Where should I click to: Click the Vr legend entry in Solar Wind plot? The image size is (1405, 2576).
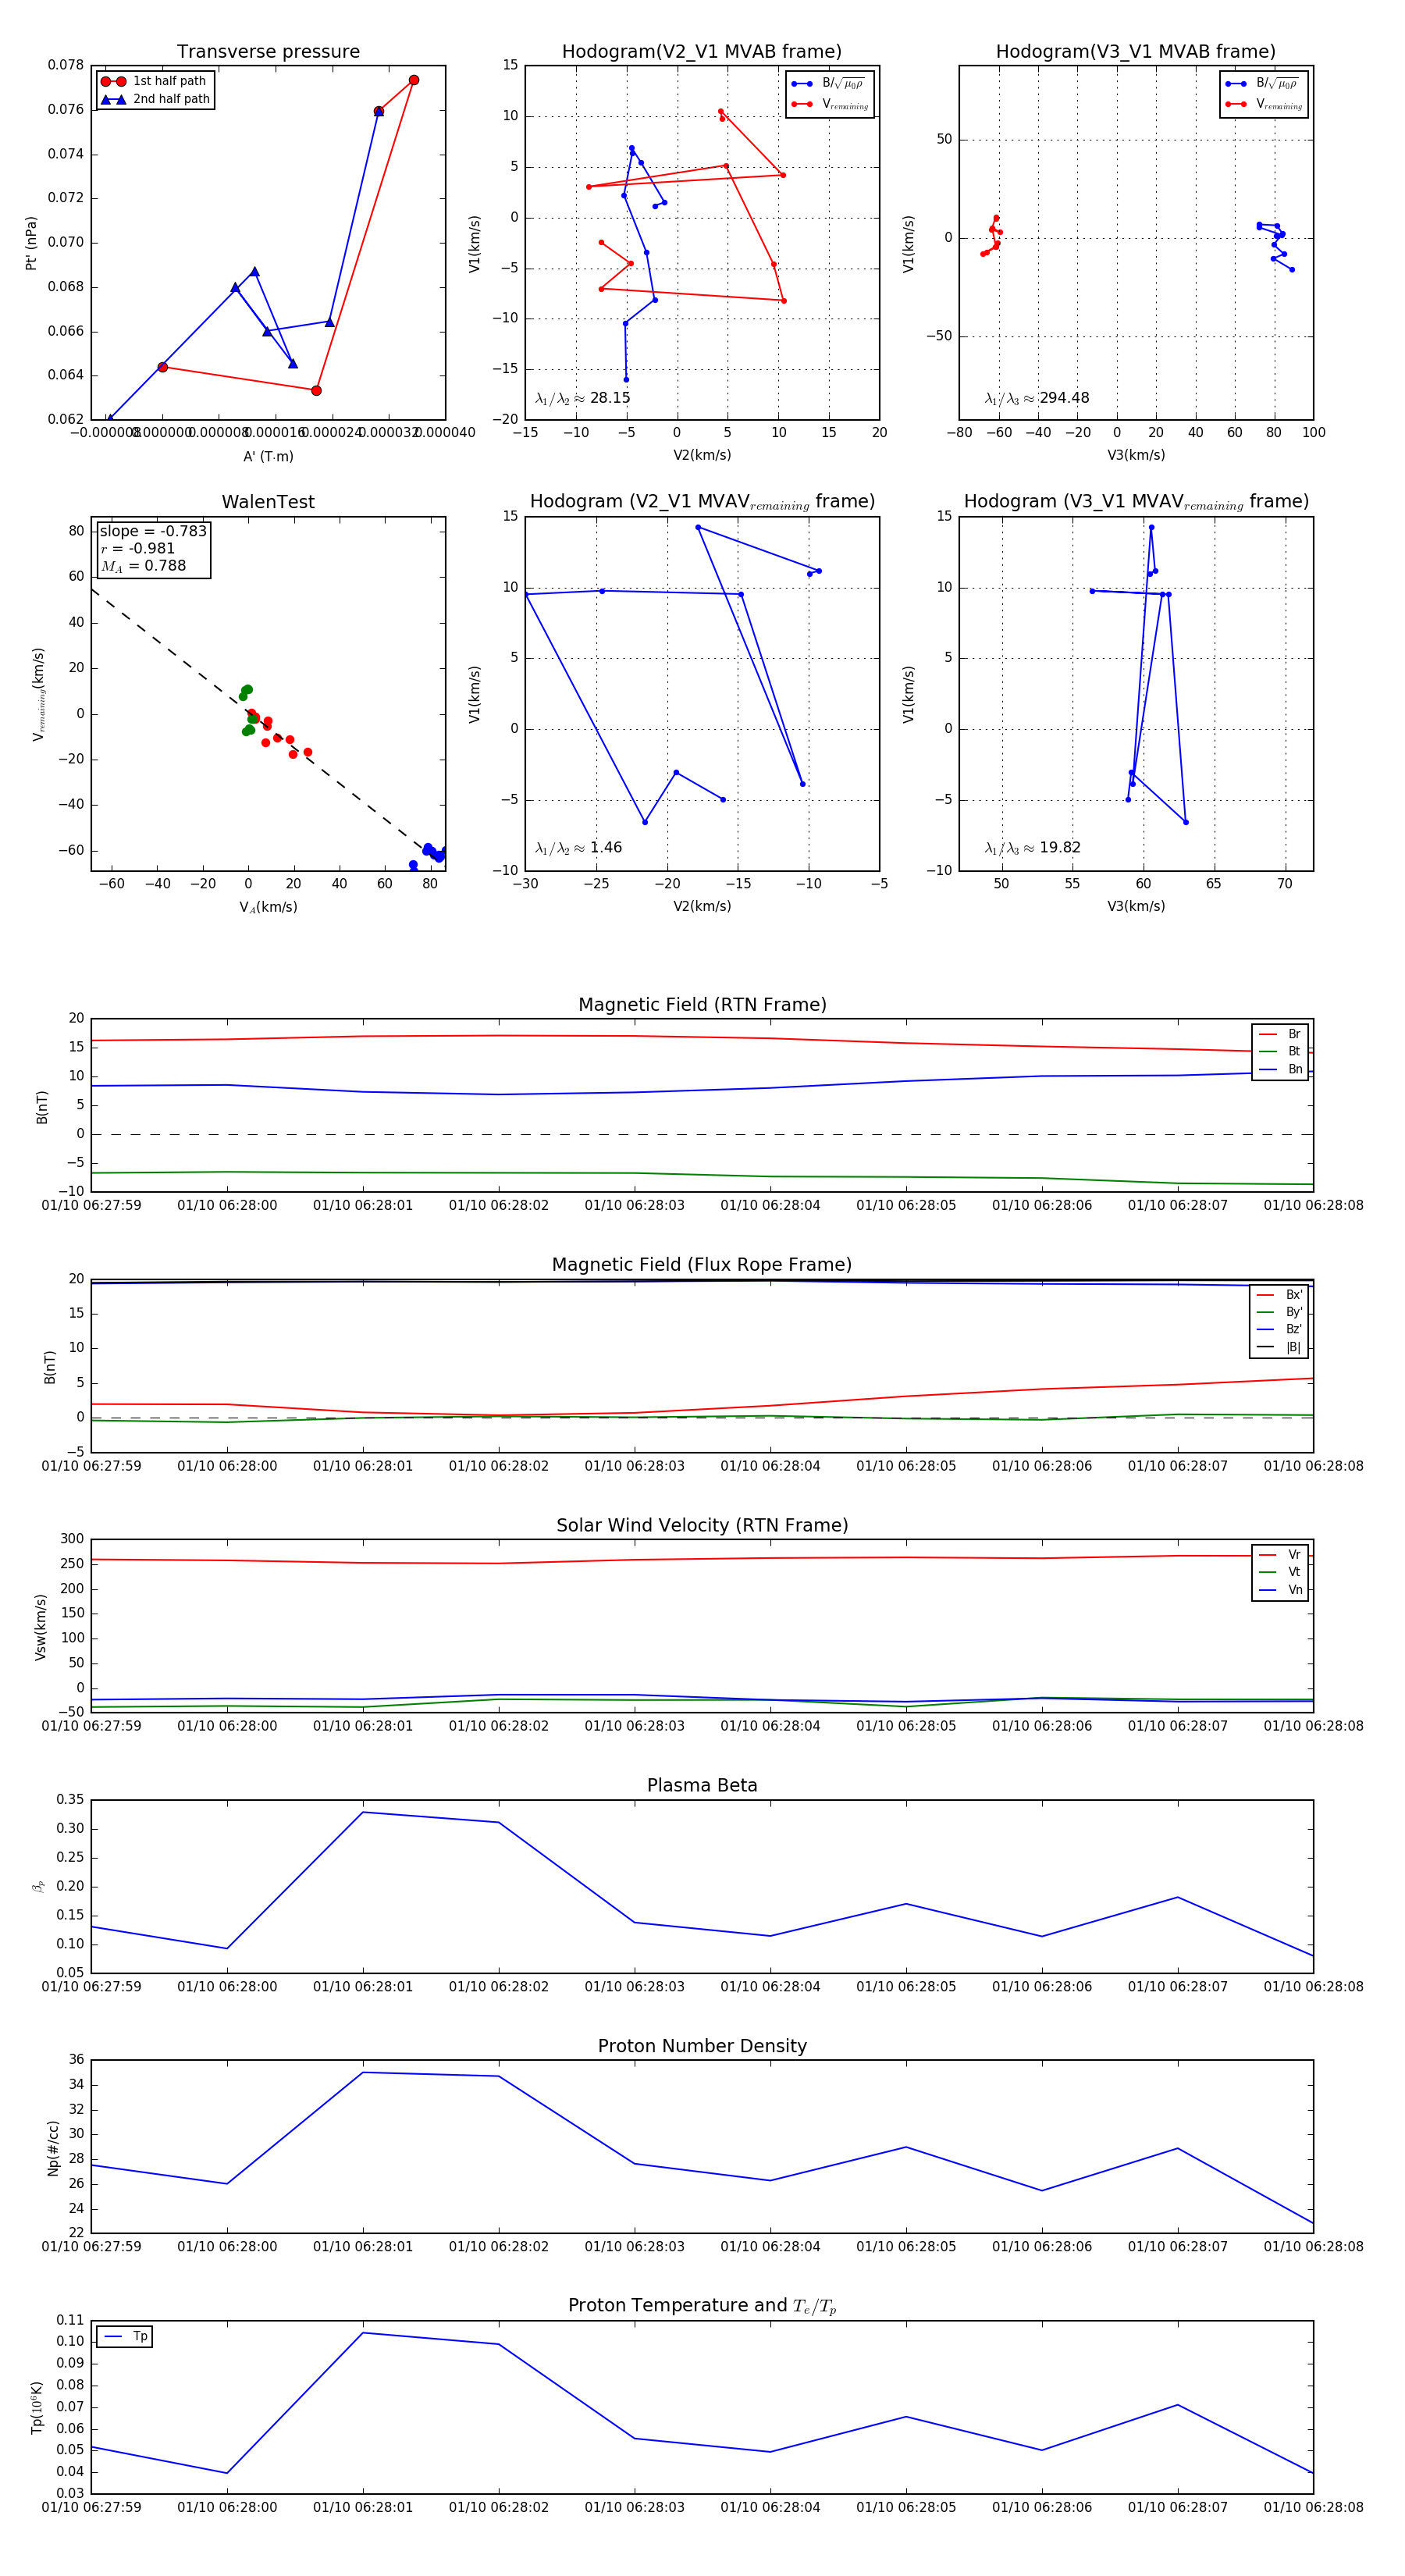[1280, 1555]
